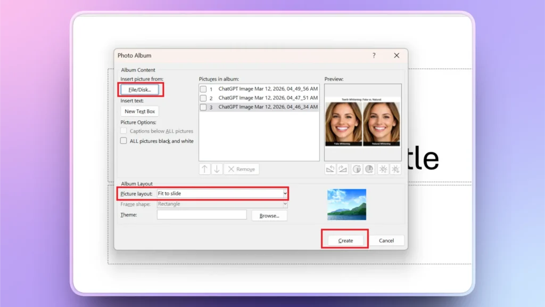Click the File/Disk... button
This screenshot has width=545, height=307.
pyautogui.click(x=140, y=90)
